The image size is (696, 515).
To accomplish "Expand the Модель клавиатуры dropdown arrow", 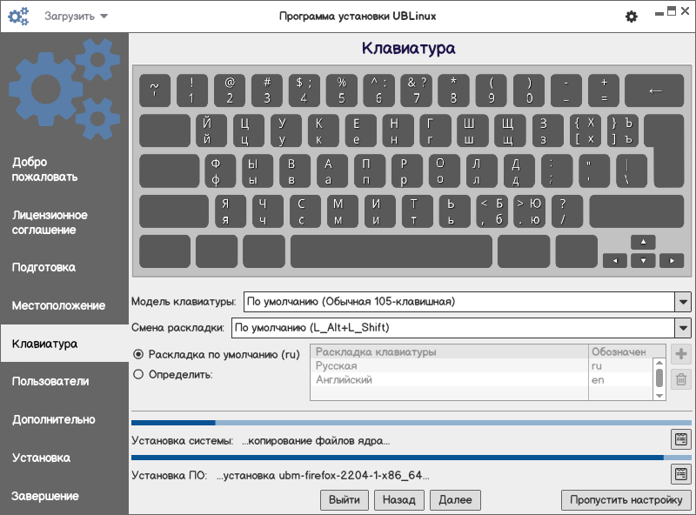I will coord(683,302).
